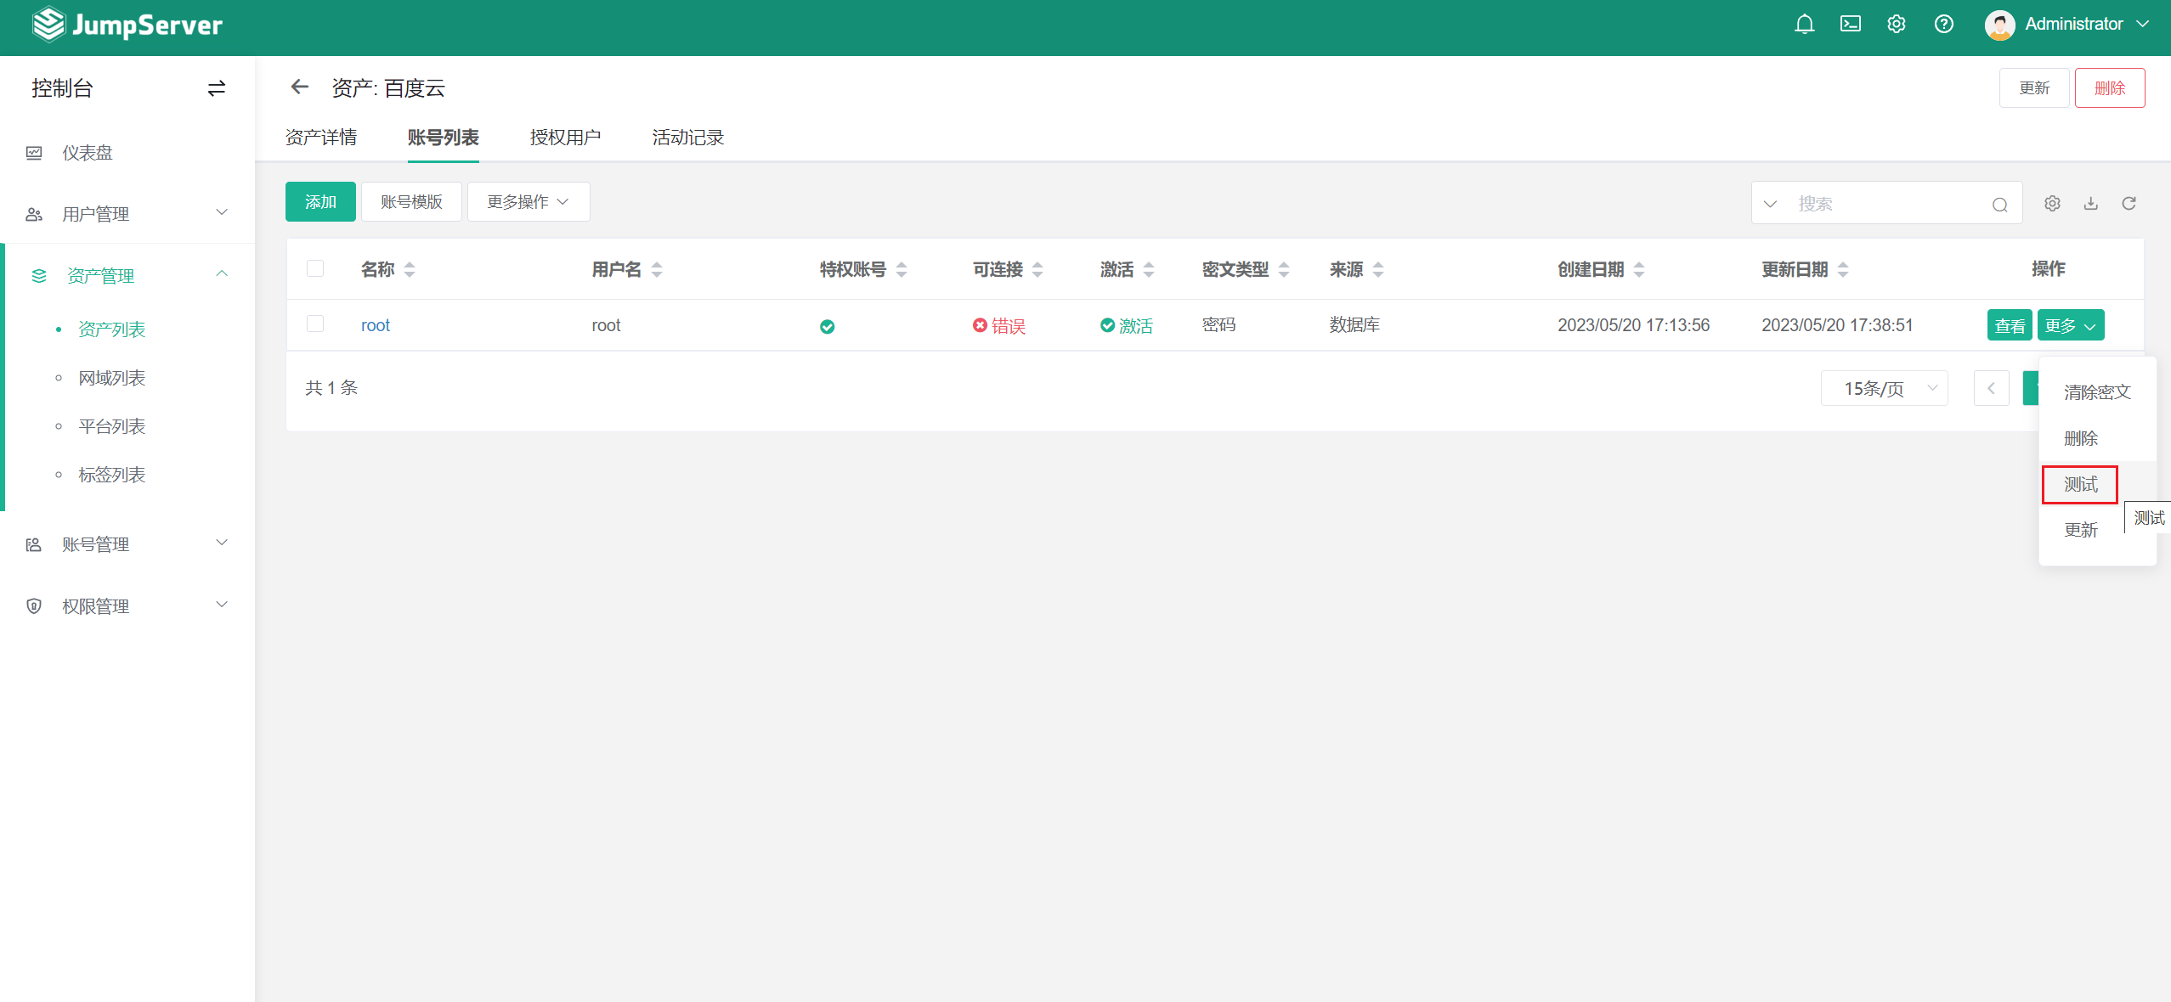Click the back arrow beside 资产: 百度云
Viewport: 2171px width, 1002px height.
299,87
